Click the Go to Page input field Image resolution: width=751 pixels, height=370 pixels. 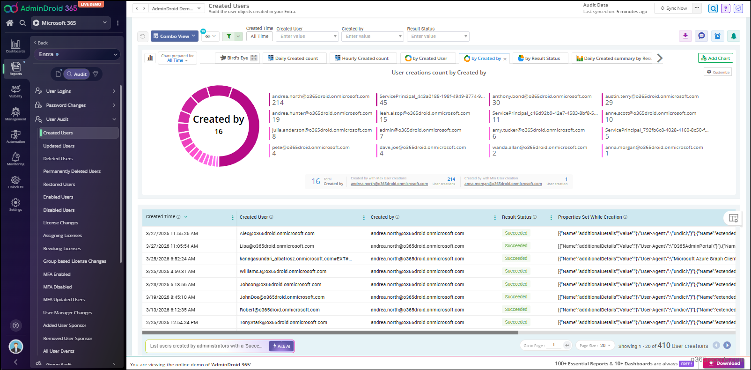pyautogui.click(x=554, y=345)
